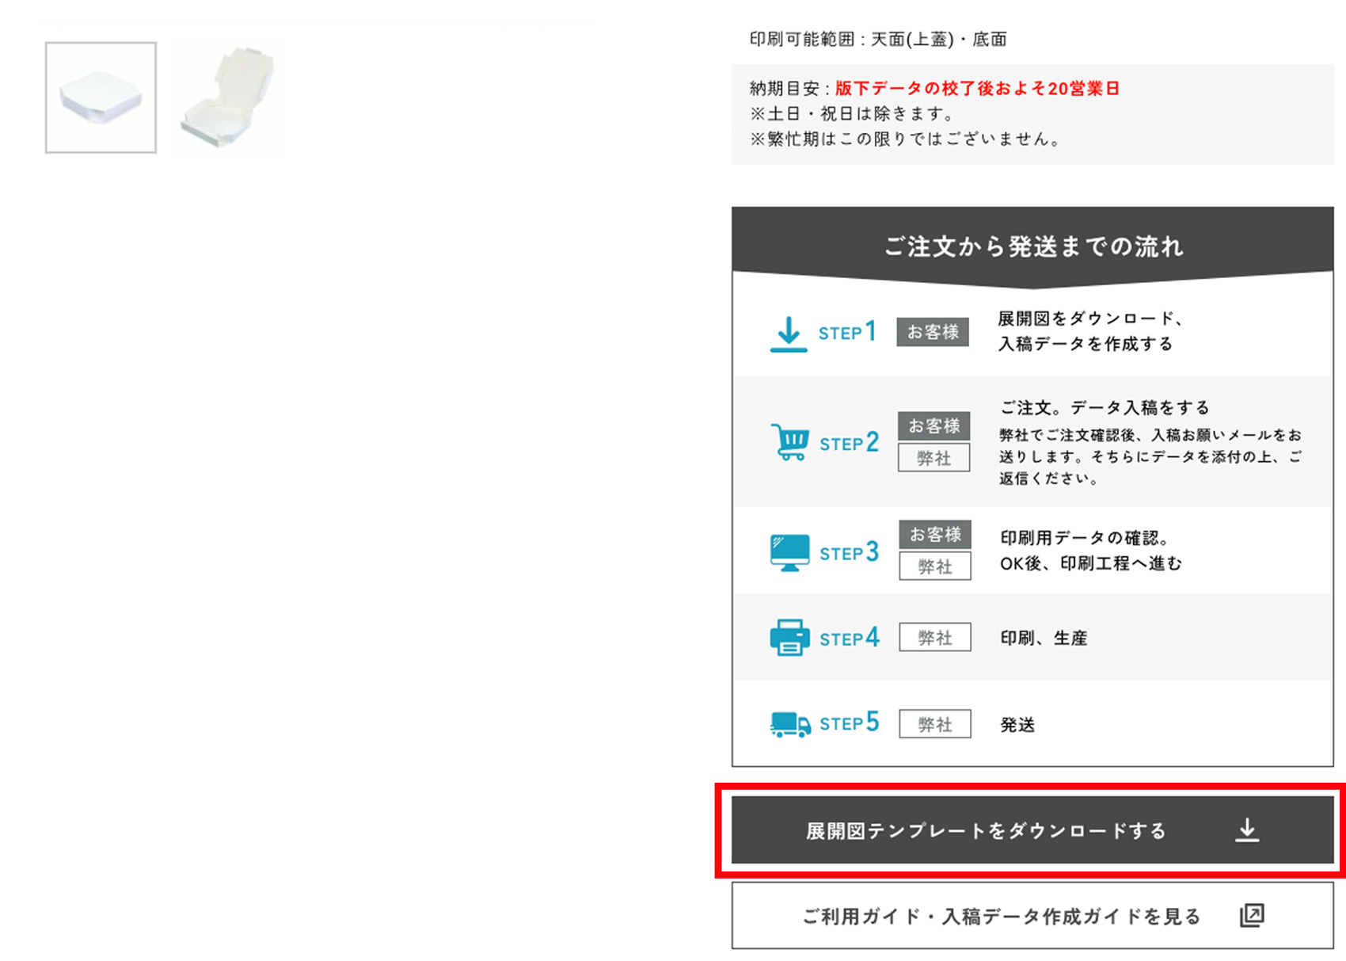This screenshot has height=961, width=1346.
Task: Click the STEP4 printer icon
Action: (x=789, y=637)
